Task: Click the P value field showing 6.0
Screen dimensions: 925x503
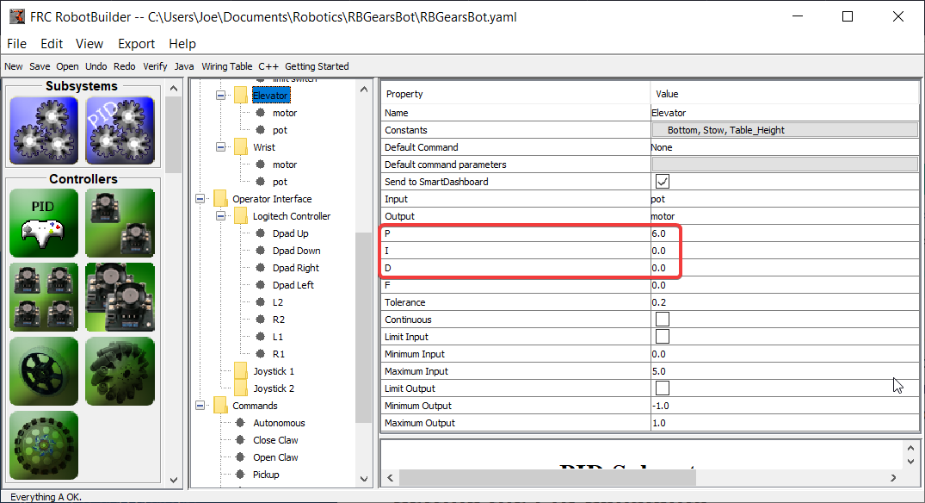Action: pyautogui.click(x=665, y=233)
